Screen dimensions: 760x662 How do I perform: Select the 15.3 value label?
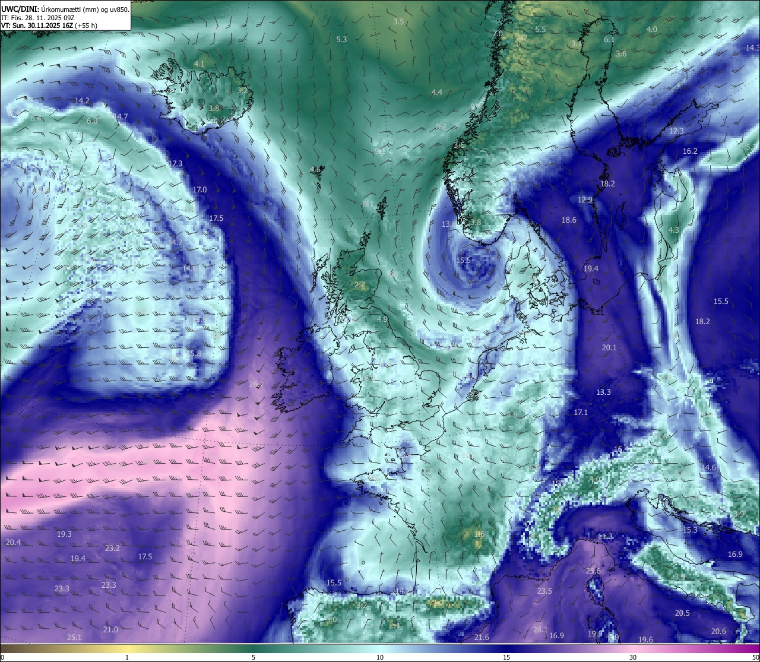tap(690, 530)
